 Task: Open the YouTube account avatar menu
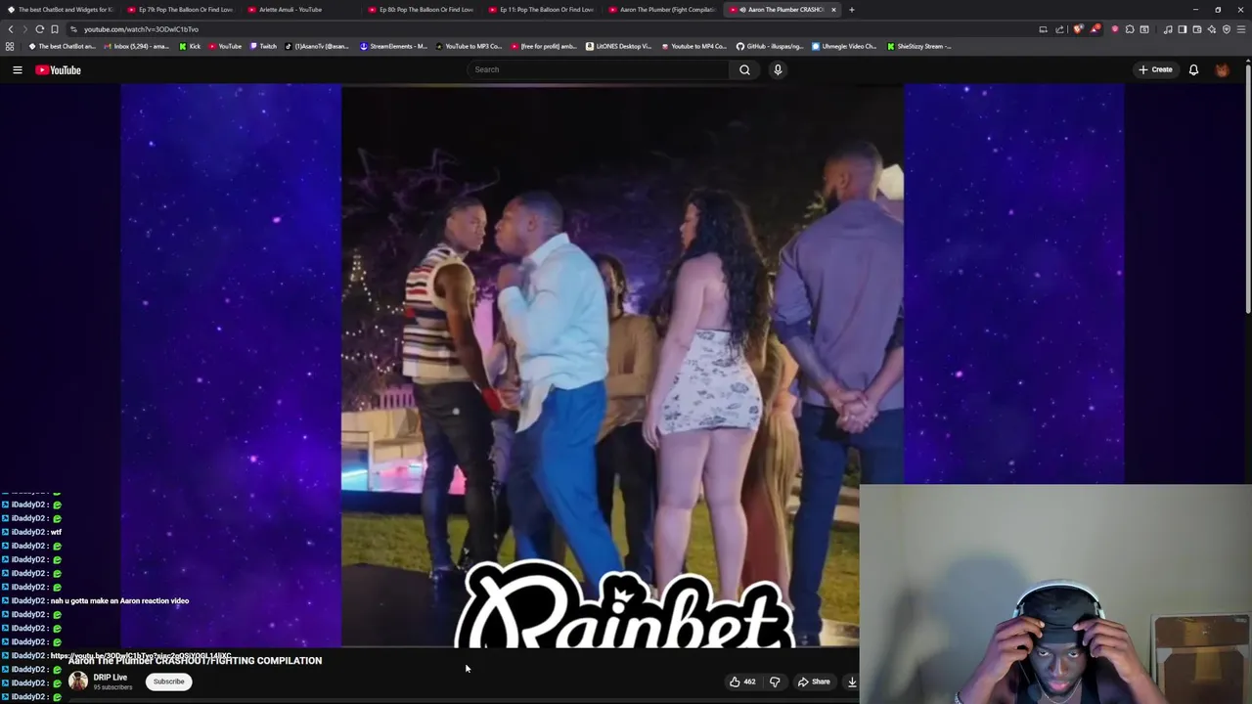click(x=1222, y=69)
